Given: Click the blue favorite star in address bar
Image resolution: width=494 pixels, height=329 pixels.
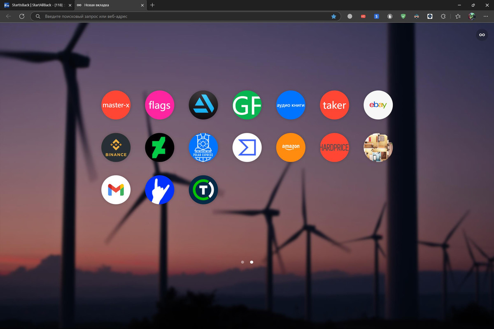Looking at the screenshot, I should [333, 16].
